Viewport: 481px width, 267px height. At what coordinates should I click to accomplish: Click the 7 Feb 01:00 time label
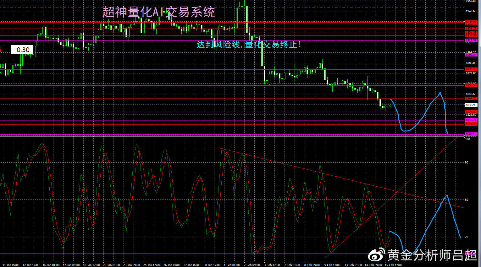(x=292, y=265)
